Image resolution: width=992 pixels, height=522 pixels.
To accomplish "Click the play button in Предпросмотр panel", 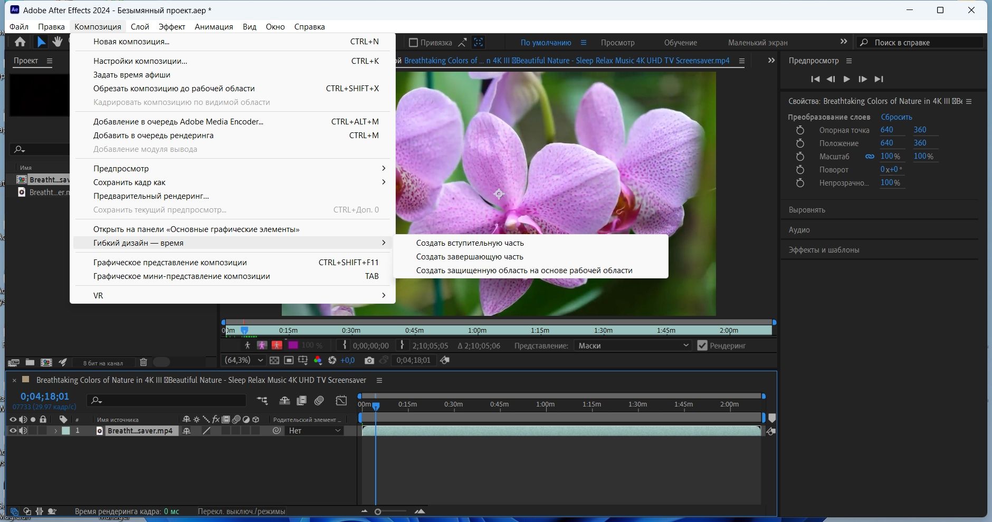I will pyautogui.click(x=847, y=79).
